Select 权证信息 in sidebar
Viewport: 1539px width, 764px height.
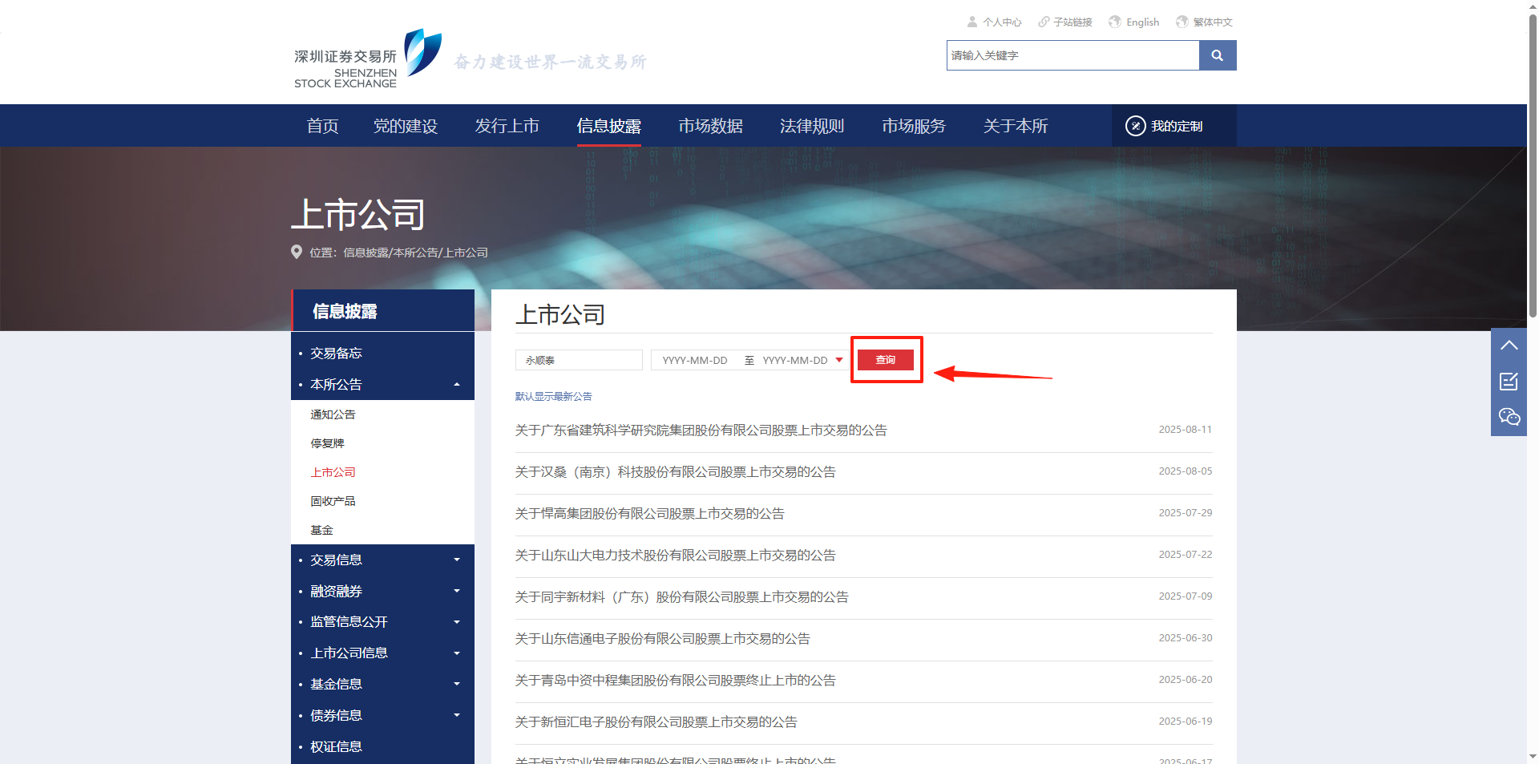(x=336, y=746)
